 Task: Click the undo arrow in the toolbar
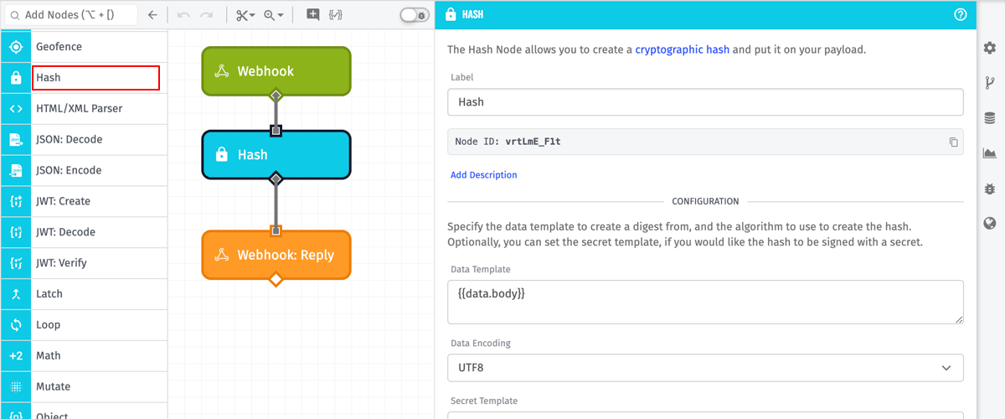click(x=183, y=14)
